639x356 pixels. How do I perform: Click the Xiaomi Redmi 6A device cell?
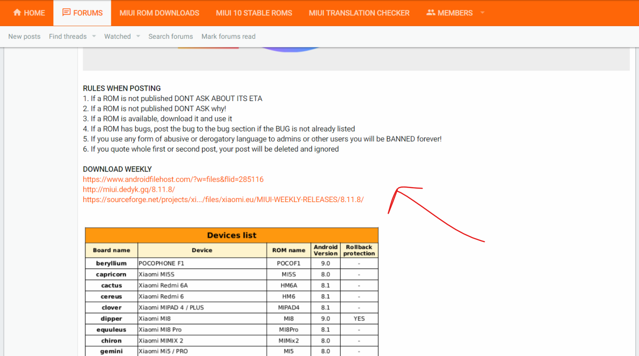click(x=202, y=285)
